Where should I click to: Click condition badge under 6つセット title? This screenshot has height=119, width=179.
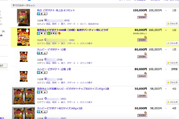42,14
